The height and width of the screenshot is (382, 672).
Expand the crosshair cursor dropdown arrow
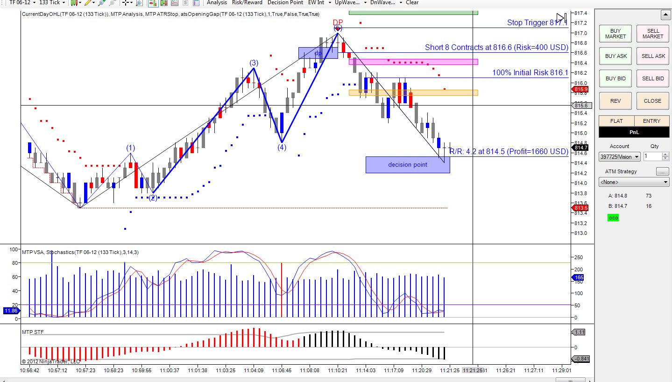[132, 2]
